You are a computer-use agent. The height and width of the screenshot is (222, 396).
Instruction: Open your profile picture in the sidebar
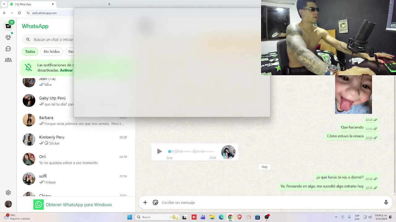(x=8, y=204)
